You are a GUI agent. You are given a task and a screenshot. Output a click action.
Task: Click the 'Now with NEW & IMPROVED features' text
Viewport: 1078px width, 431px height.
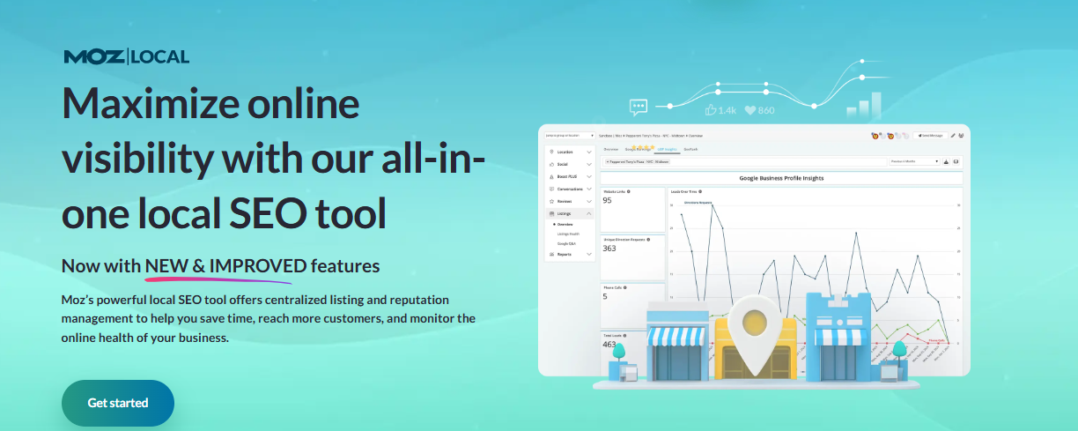pyautogui.click(x=221, y=265)
